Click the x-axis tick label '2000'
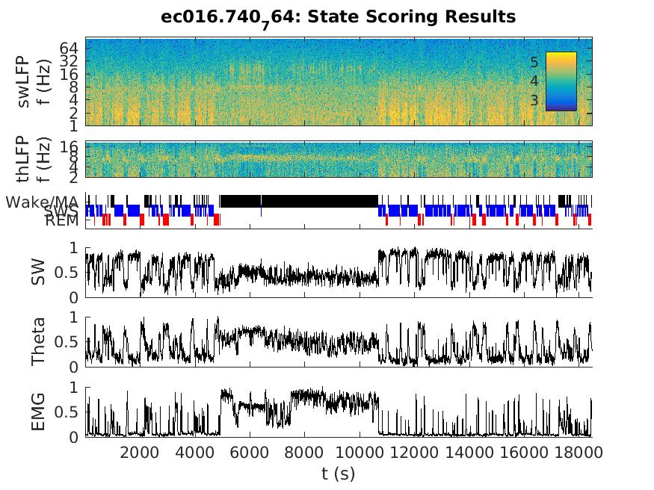 click(x=140, y=453)
